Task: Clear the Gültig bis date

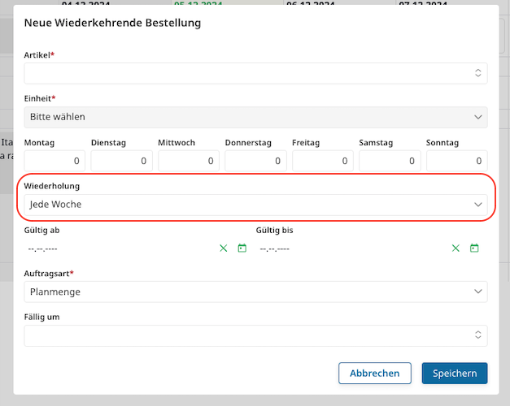Action: (x=456, y=248)
